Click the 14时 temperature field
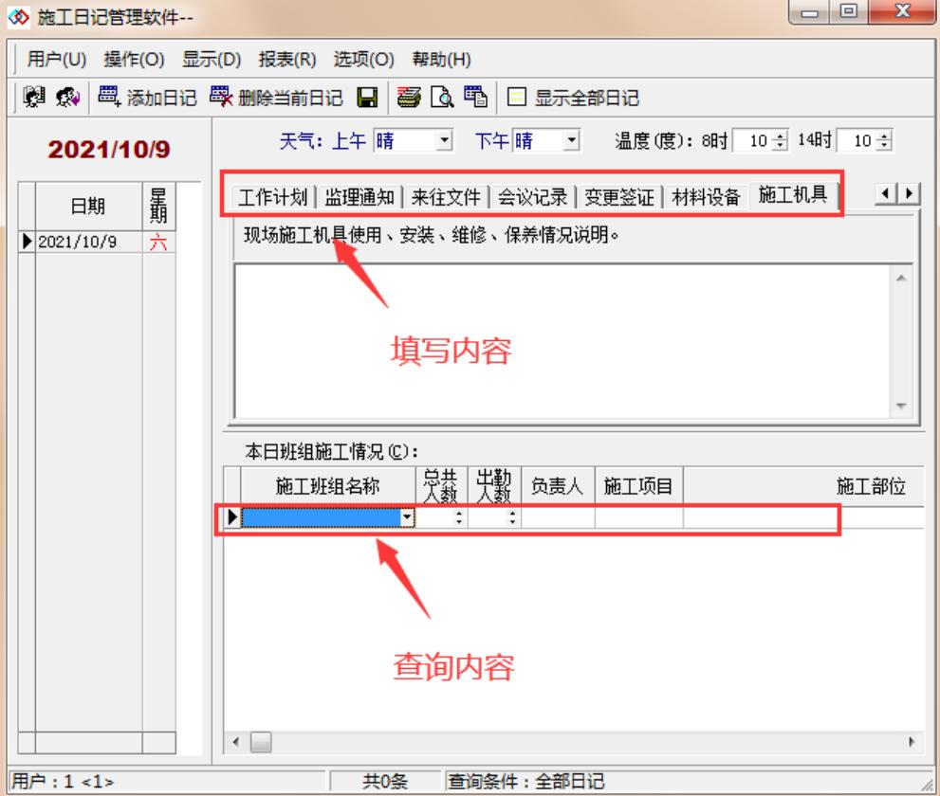This screenshot has width=940, height=796. coord(857,141)
